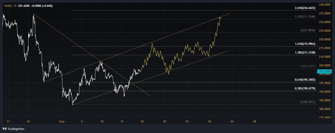This screenshot has width=335, height=133.
Task: Click the time axis label 28
Action: (254, 122)
